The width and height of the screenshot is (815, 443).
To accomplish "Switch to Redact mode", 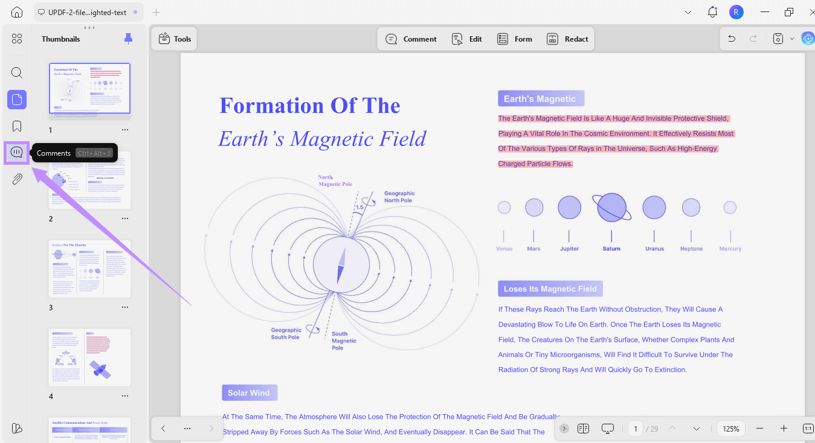I will point(567,39).
